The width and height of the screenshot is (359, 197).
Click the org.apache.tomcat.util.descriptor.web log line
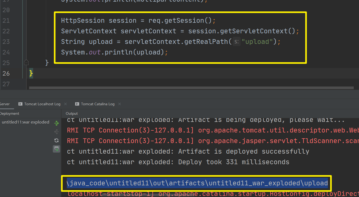(213, 130)
